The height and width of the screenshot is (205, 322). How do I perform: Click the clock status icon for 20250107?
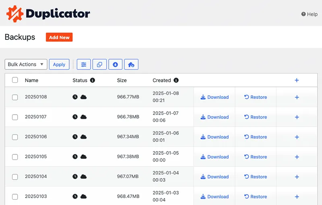[x=75, y=117]
